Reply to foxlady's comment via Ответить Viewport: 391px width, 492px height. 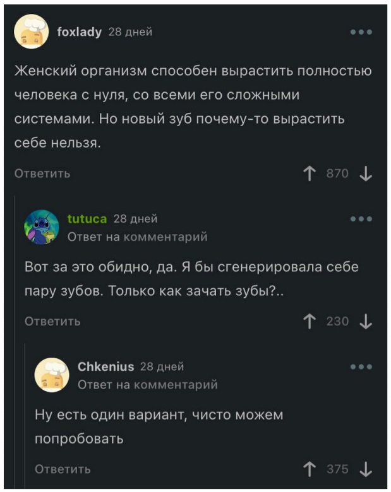tap(42, 173)
